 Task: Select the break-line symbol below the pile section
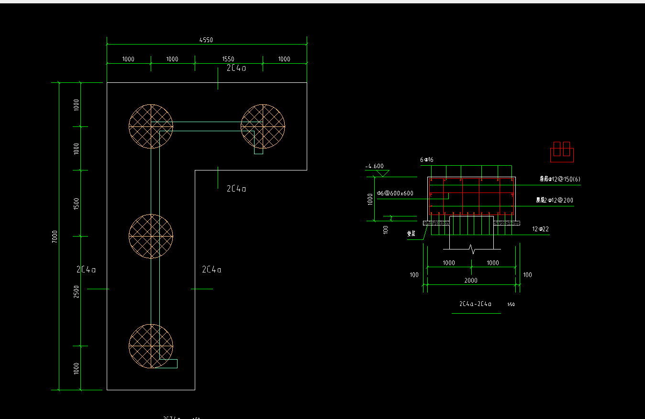pos(472,249)
